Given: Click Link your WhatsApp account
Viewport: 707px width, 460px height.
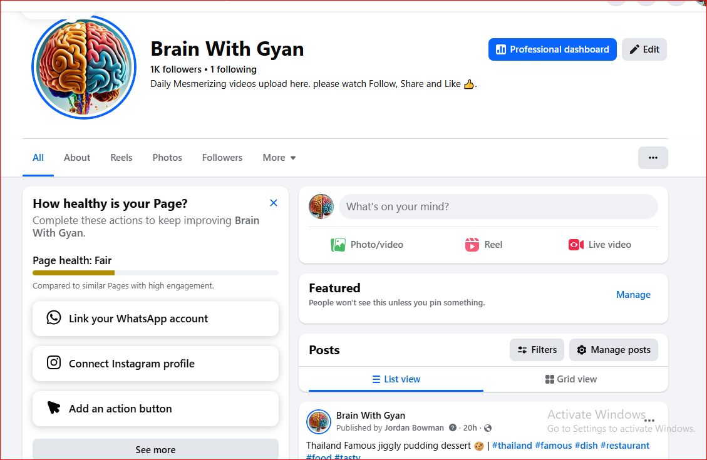Looking at the screenshot, I should pyautogui.click(x=155, y=319).
